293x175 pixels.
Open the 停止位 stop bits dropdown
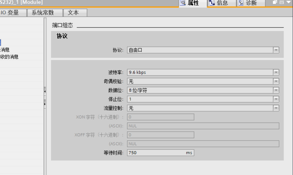[276, 99]
